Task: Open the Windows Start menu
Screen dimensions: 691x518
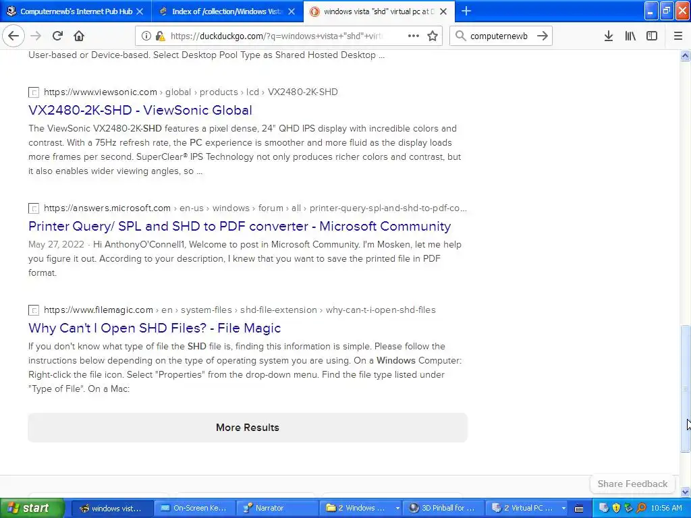Action: point(32,509)
